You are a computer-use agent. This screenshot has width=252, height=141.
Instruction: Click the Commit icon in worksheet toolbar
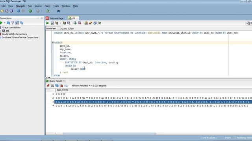75,23
